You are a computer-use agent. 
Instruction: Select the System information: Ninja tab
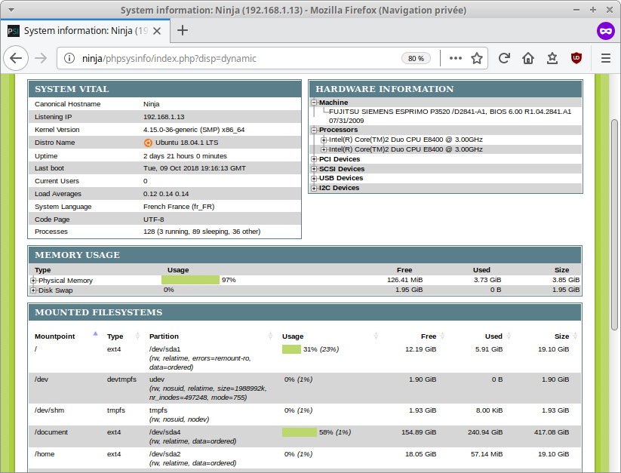(x=85, y=30)
